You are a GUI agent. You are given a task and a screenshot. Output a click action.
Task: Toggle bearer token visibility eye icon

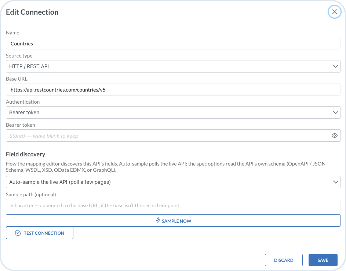[335, 136]
